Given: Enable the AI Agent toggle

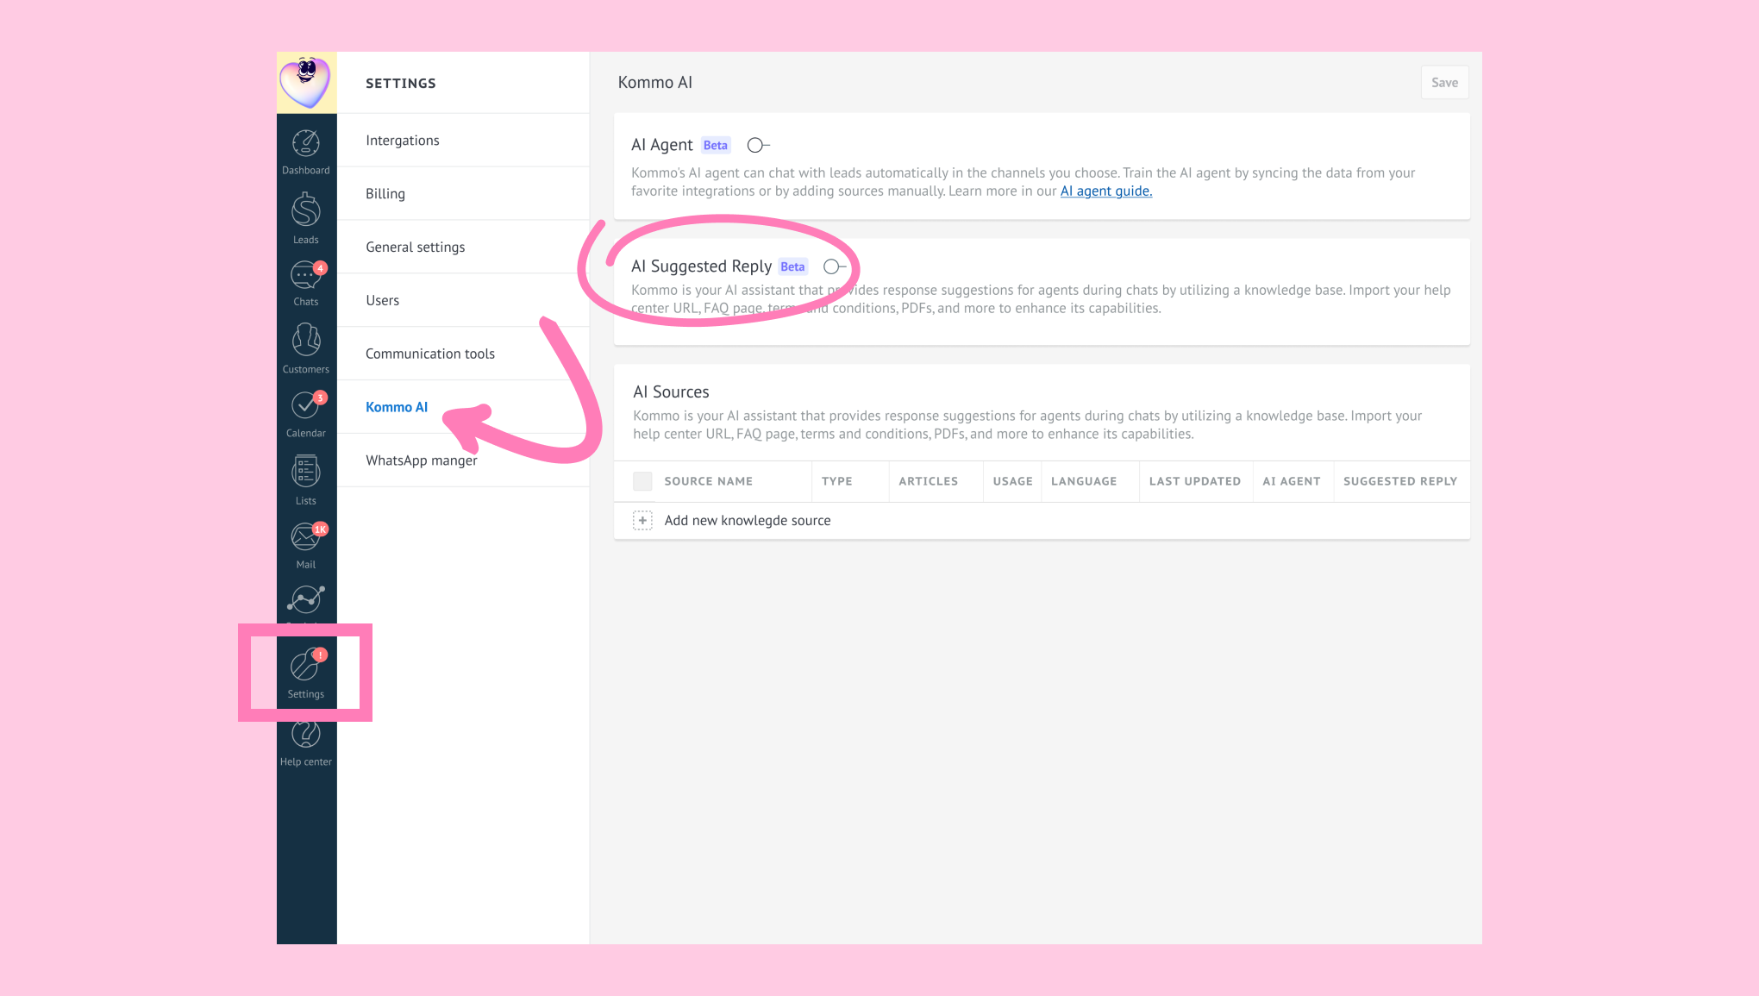Looking at the screenshot, I should (x=758, y=145).
